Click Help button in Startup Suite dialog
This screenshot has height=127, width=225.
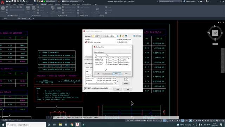tap(126, 74)
